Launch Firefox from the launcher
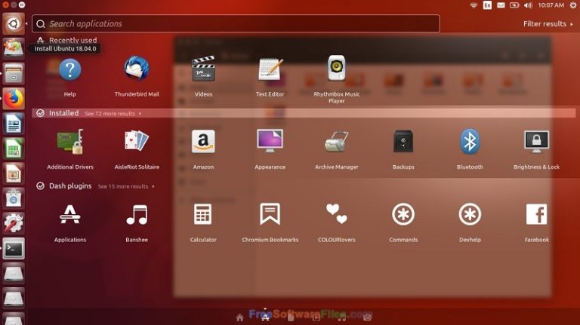580x325 pixels. [x=14, y=98]
